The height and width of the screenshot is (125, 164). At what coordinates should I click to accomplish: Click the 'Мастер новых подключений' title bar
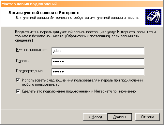tap(82, 4)
